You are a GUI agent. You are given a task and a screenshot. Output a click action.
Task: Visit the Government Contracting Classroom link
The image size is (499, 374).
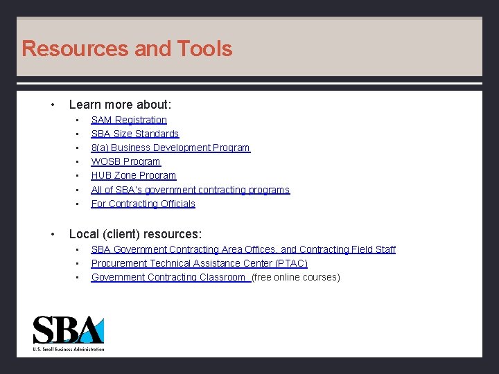pyautogui.click(x=171, y=277)
